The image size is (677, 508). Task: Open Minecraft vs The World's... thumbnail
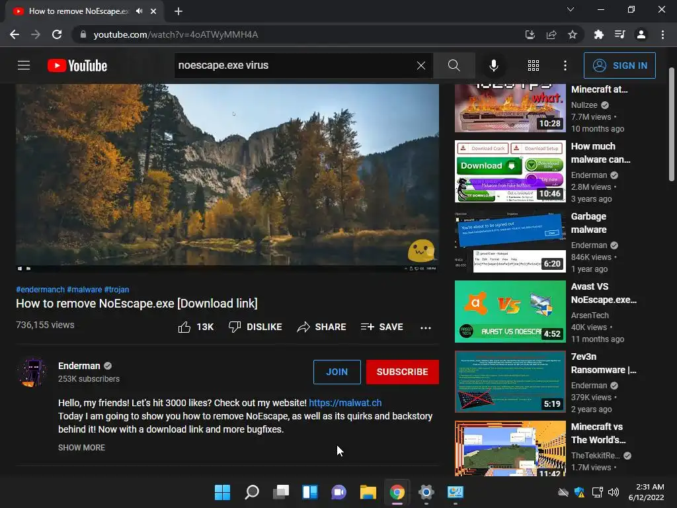pos(510,448)
